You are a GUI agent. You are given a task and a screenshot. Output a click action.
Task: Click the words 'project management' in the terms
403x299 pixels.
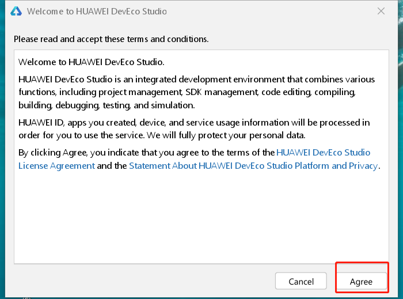[x=140, y=92]
